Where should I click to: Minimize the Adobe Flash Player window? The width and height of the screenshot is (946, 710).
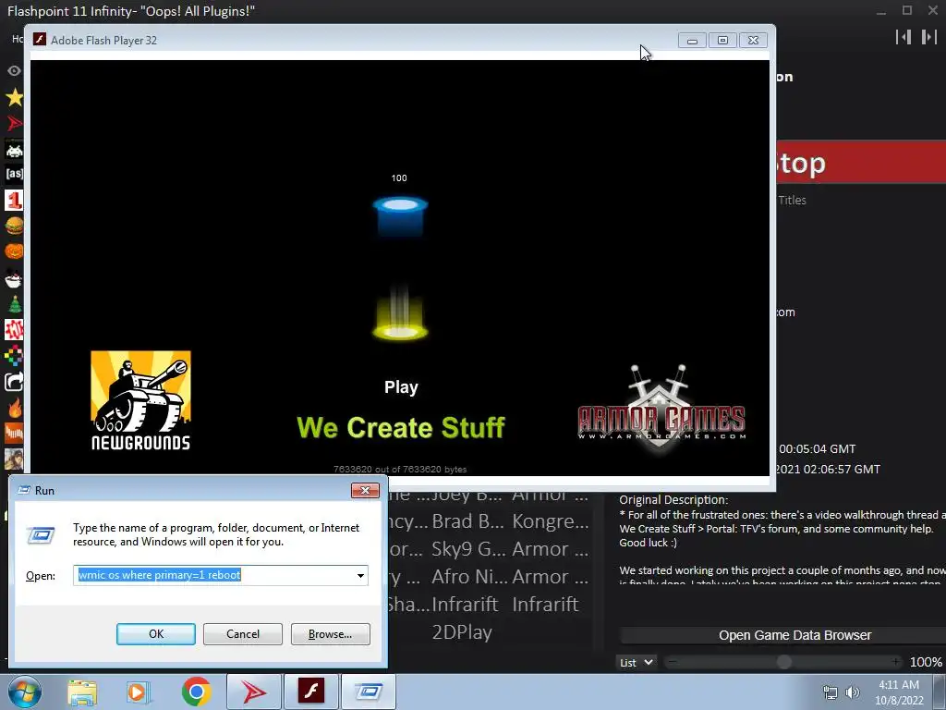692,41
